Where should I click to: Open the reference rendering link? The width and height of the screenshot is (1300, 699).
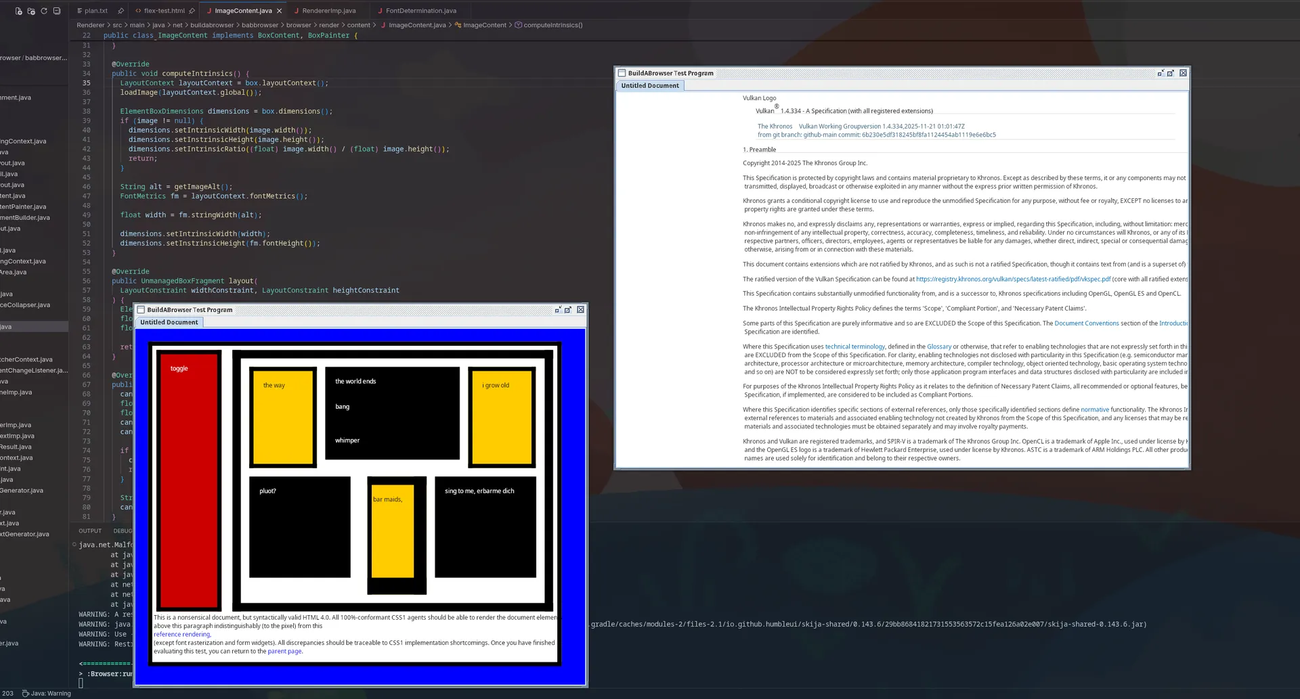181,634
